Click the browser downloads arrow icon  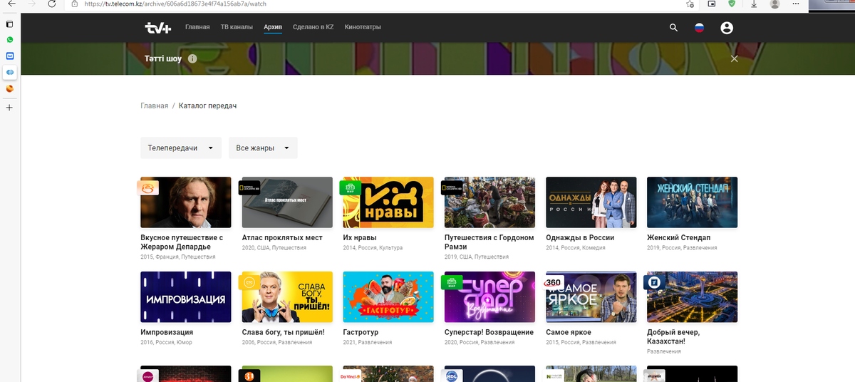click(754, 4)
